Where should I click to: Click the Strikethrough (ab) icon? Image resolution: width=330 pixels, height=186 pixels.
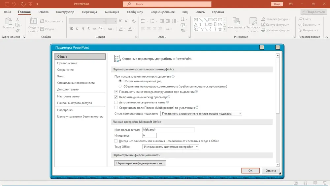pyautogui.click(x=94, y=29)
